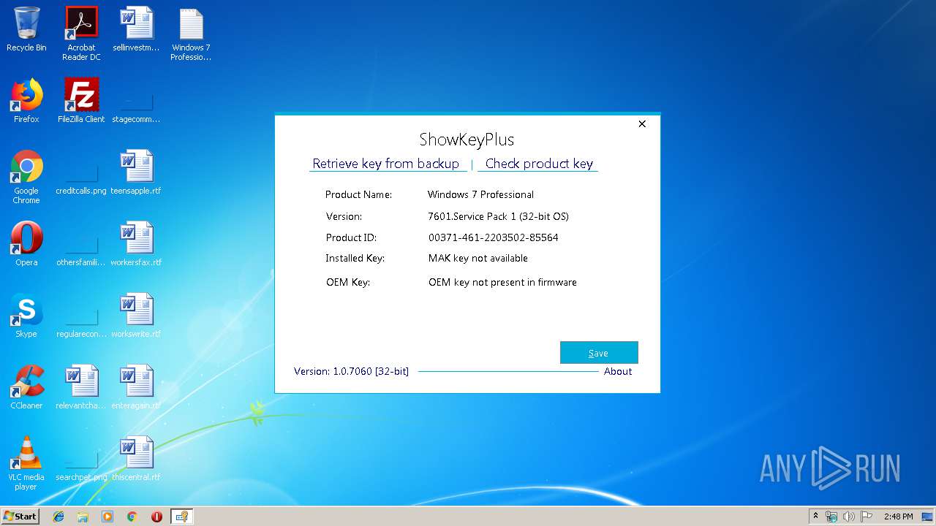The width and height of the screenshot is (936, 526).
Task: Launch Skype desktop shortcut
Action: click(26, 316)
